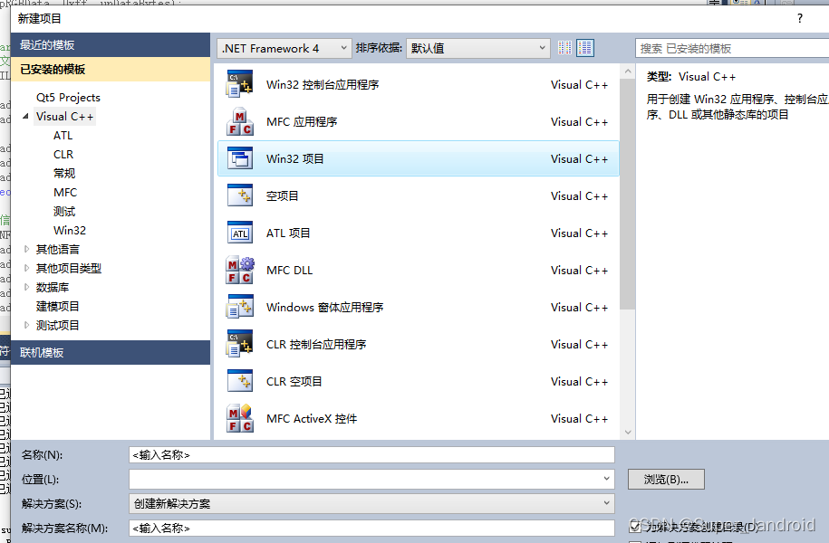Select the MFC category in tree
Image resolution: width=829 pixels, height=543 pixels.
click(x=65, y=192)
